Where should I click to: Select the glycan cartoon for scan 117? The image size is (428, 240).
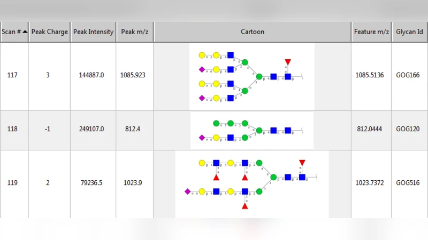[251, 76]
